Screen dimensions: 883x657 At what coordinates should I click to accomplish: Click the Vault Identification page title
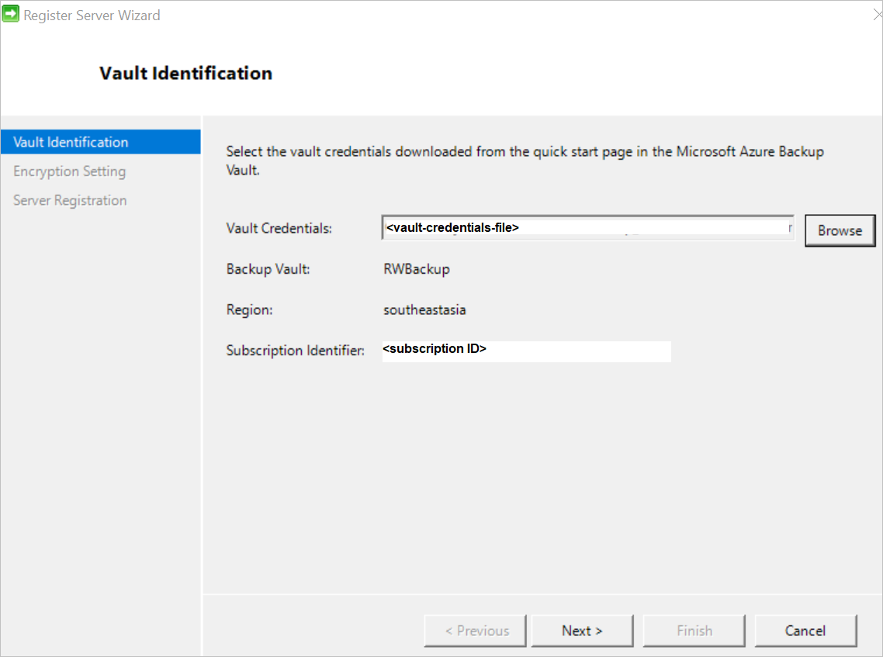(x=185, y=72)
